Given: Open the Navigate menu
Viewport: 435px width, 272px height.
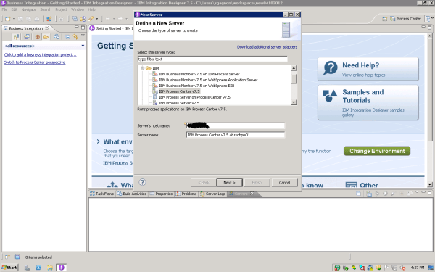Looking at the screenshot, I should (29, 9).
